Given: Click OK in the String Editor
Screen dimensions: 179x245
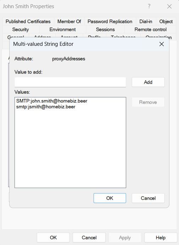Looking at the screenshot, I should (x=110, y=198).
